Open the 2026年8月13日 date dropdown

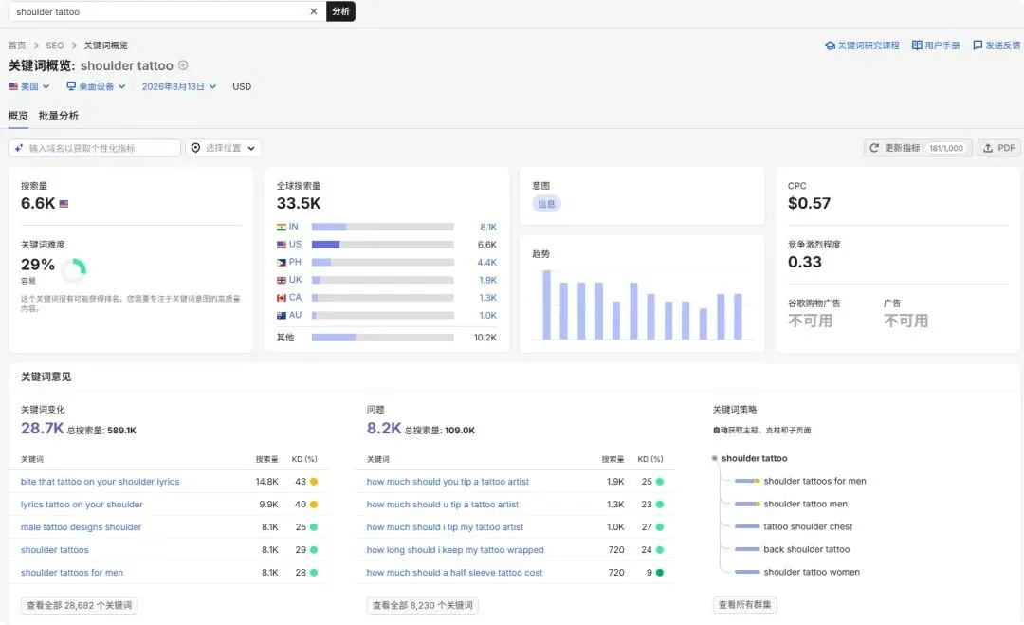pos(179,86)
